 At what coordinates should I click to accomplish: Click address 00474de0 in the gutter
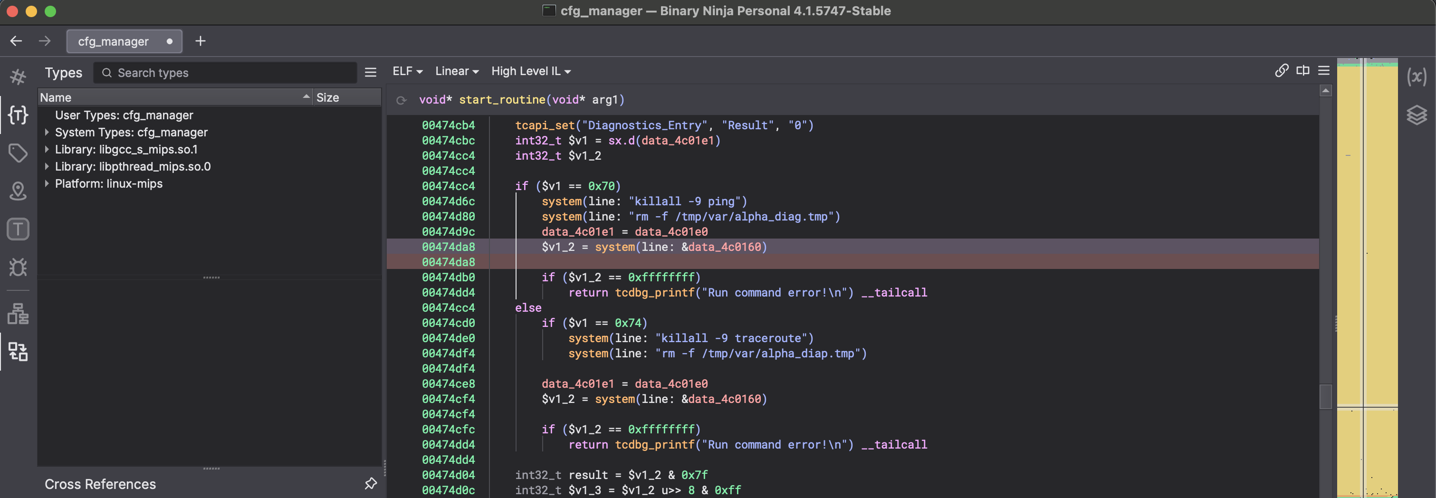(x=448, y=338)
